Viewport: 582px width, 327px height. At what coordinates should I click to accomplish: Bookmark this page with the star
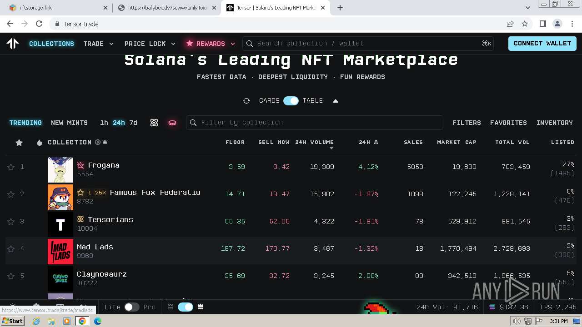click(x=525, y=24)
